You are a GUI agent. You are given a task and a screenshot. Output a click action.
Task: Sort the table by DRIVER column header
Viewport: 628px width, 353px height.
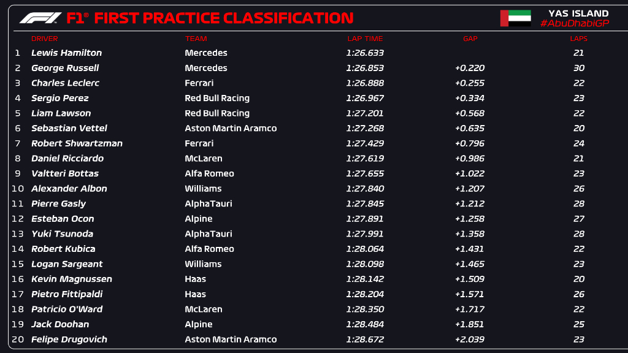click(x=44, y=38)
